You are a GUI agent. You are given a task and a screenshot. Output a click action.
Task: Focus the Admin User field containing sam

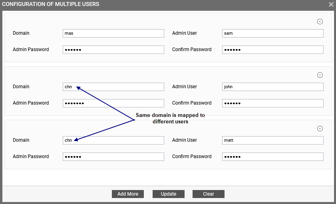pyautogui.click(x=273, y=34)
